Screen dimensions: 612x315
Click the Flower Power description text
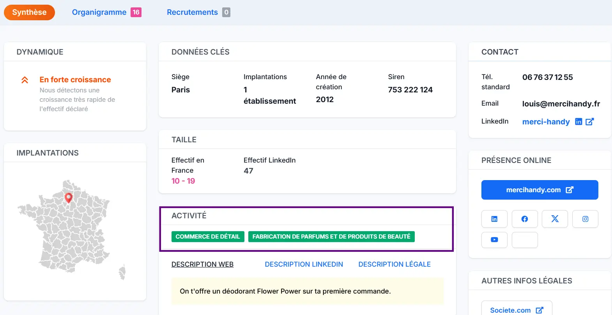pos(285,291)
